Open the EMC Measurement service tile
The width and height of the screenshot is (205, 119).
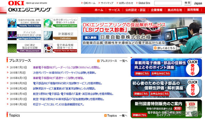(24, 48)
